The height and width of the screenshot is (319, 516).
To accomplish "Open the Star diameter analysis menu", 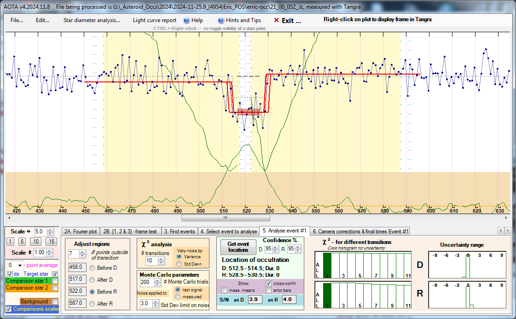I will point(92,20).
